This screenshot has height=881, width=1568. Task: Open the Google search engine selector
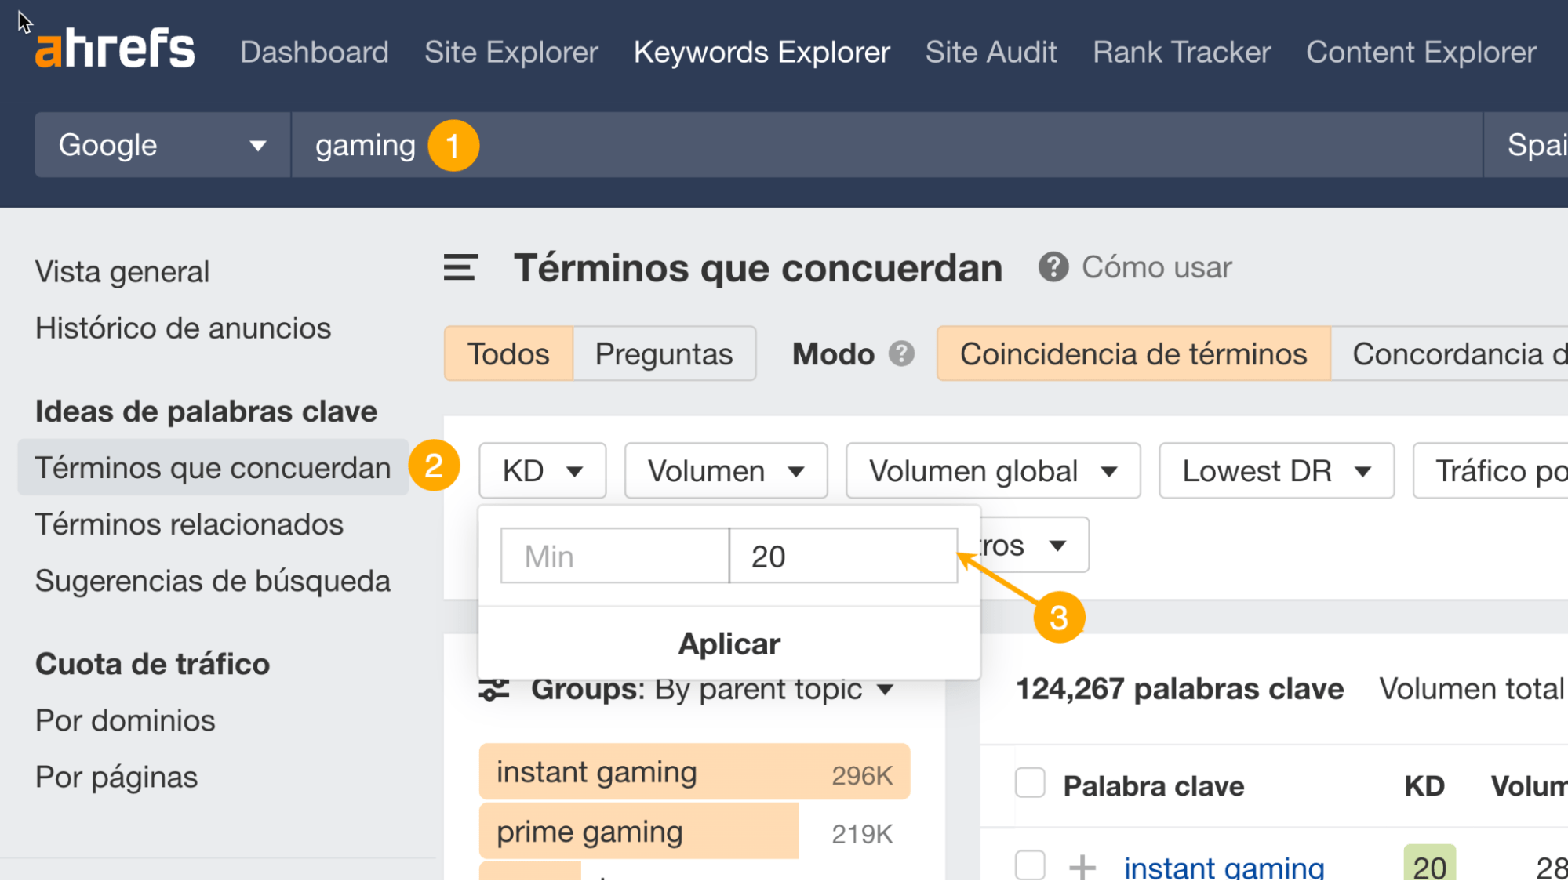click(x=160, y=144)
